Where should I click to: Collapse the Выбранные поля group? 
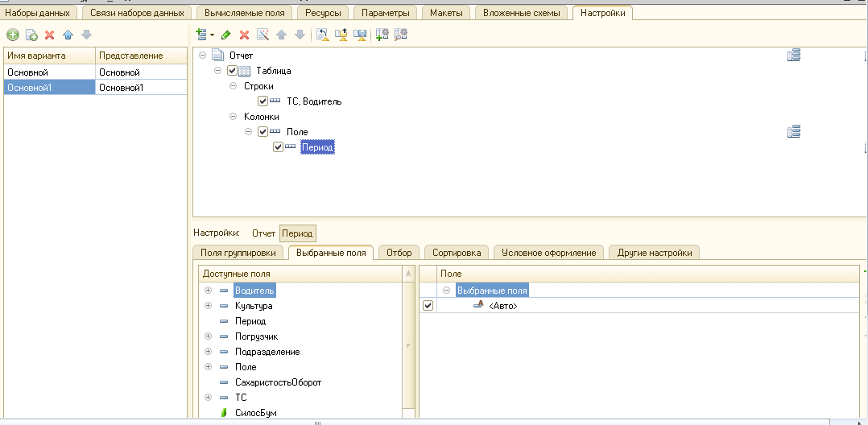coord(447,290)
